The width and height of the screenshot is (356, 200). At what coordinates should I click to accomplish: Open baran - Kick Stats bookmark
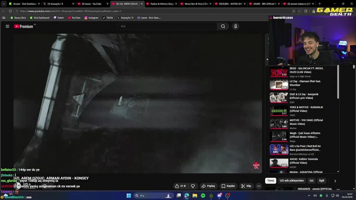[149, 18]
